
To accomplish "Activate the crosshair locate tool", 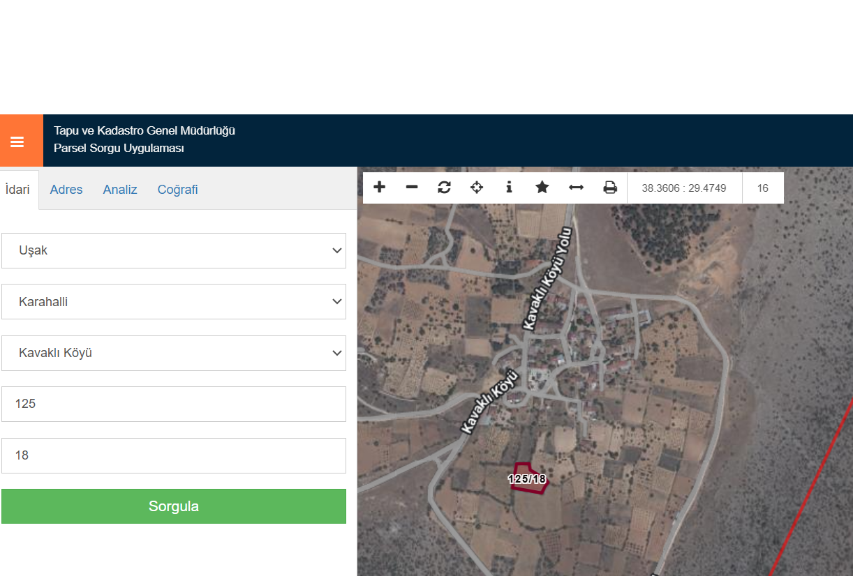I will pyautogui.click(x=477, y=188).
